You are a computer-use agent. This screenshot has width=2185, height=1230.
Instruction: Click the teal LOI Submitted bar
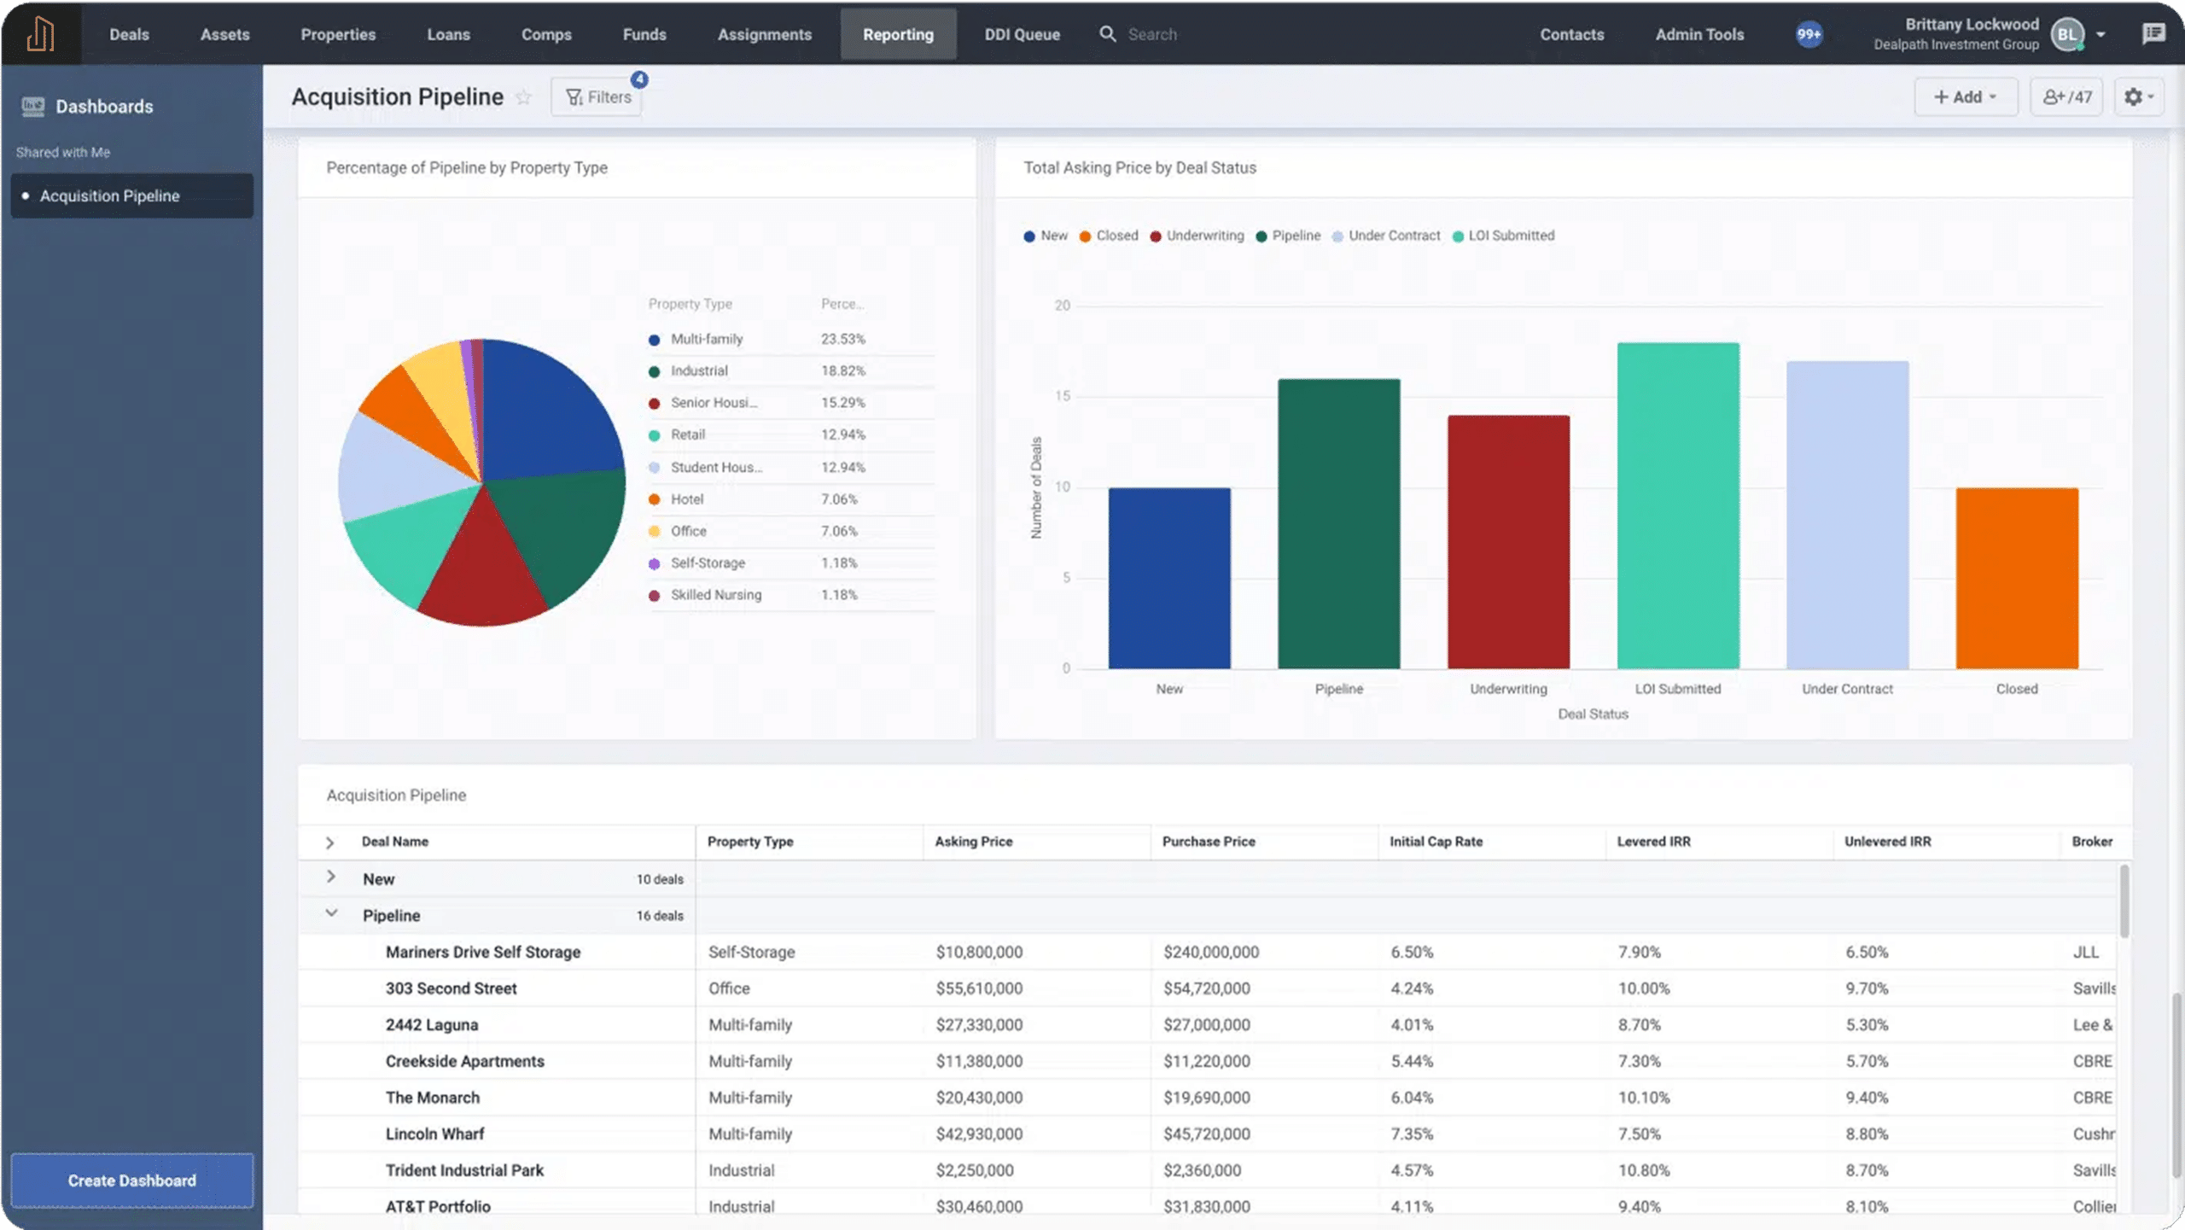(x=1677, y=505)
